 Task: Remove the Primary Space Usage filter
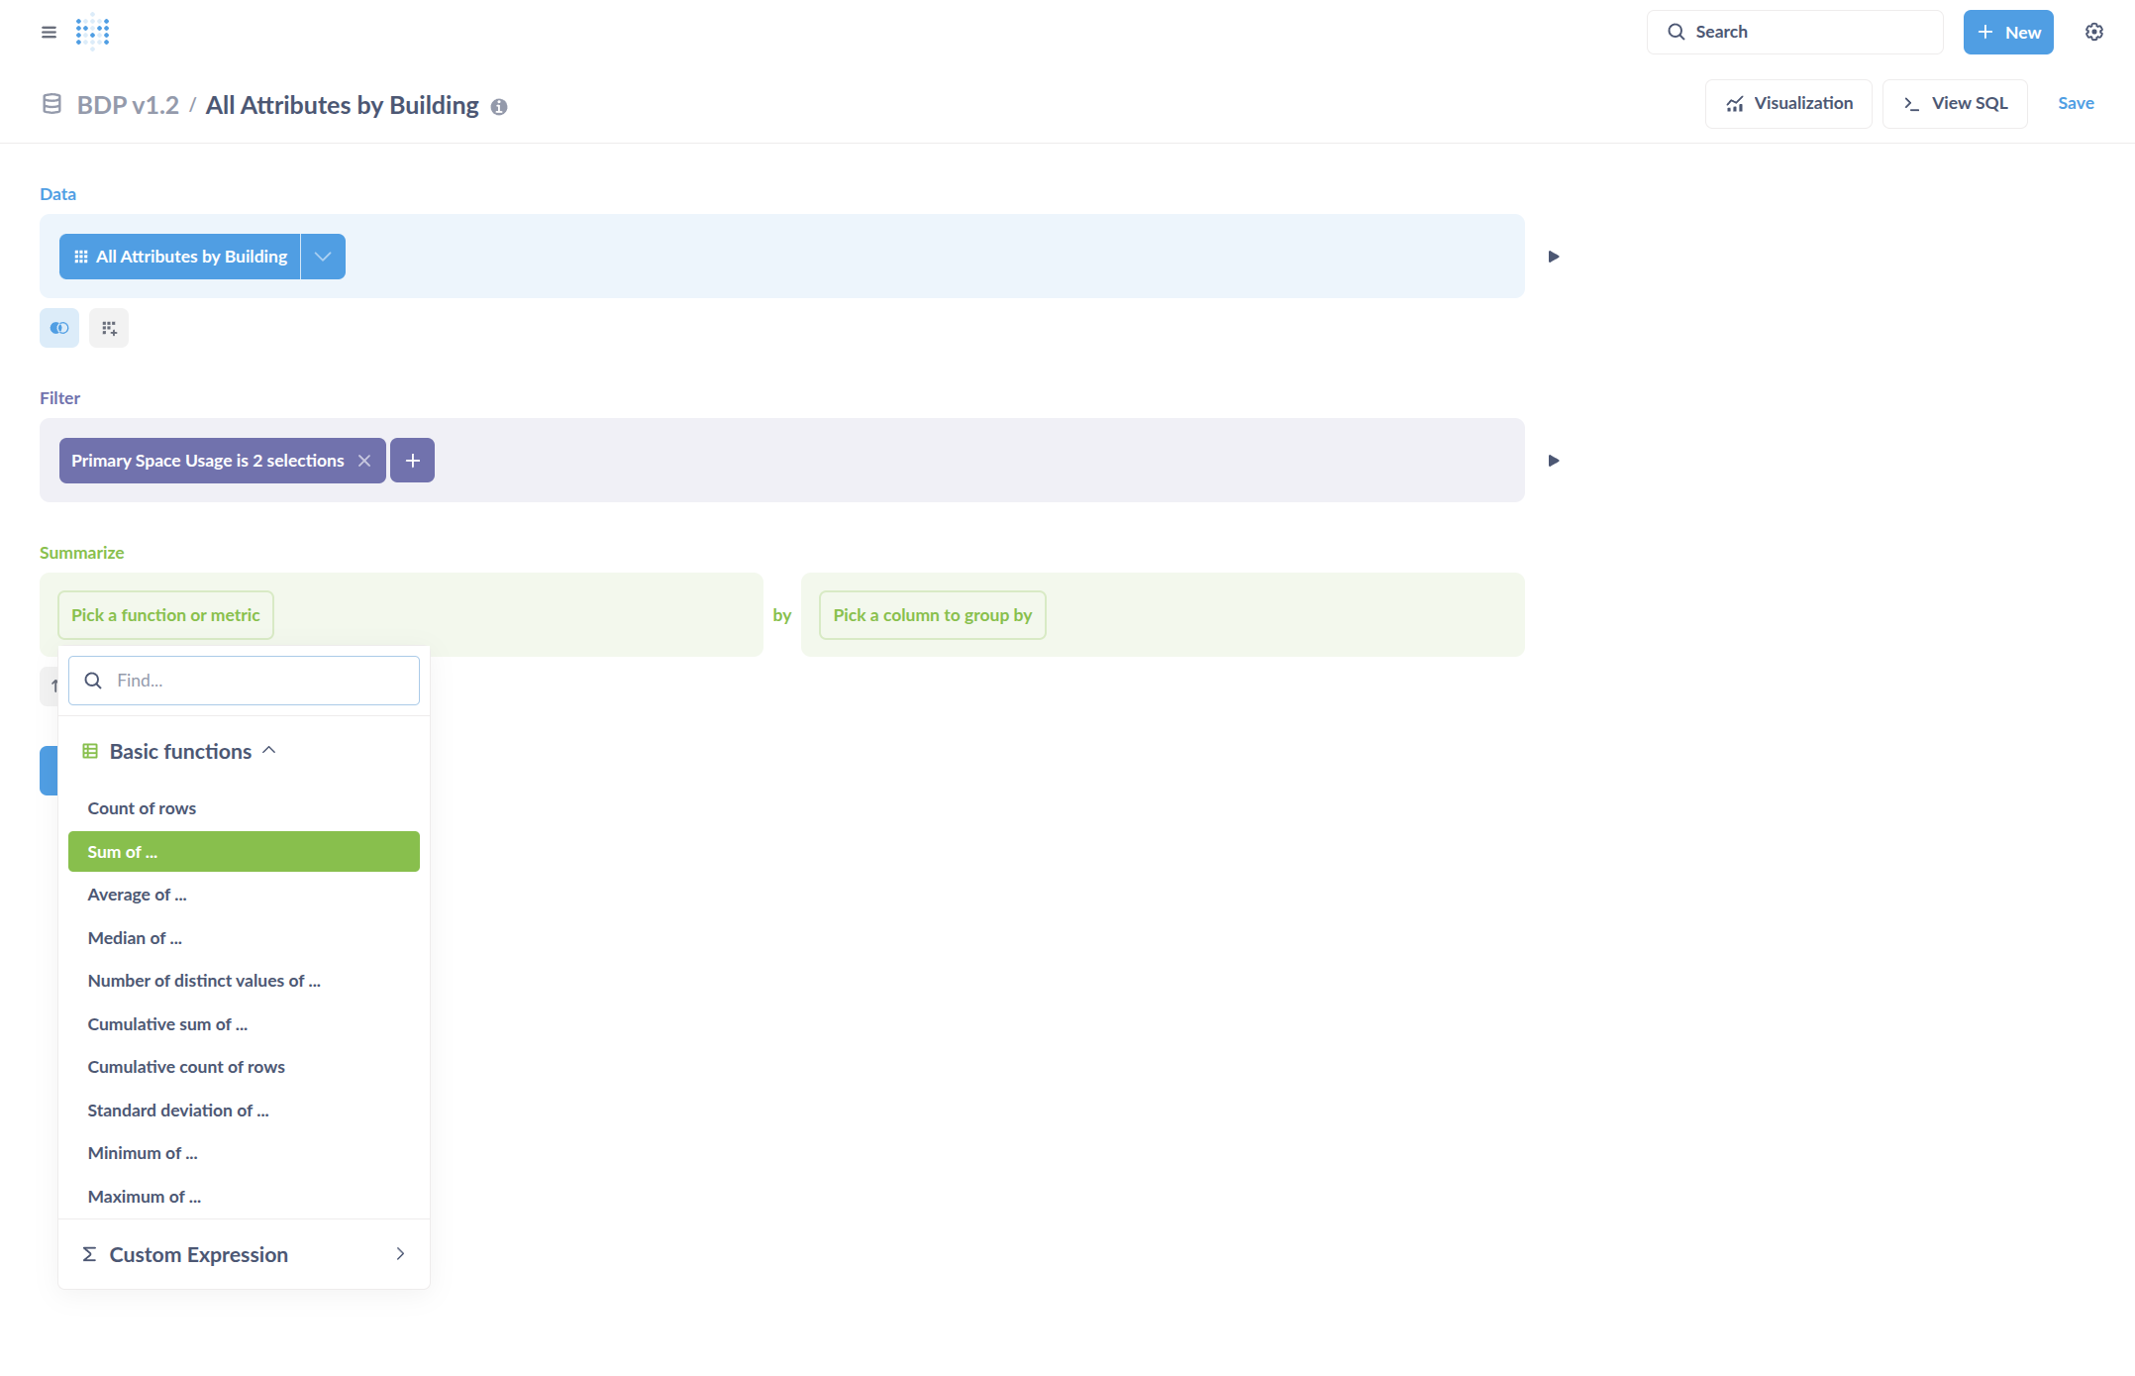(364, 461)
